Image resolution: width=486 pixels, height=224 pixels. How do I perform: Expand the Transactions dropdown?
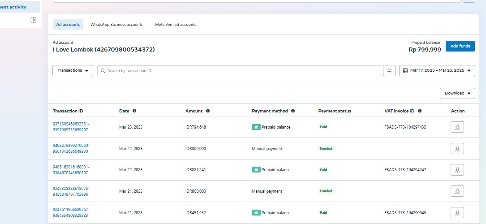(73, 71)
